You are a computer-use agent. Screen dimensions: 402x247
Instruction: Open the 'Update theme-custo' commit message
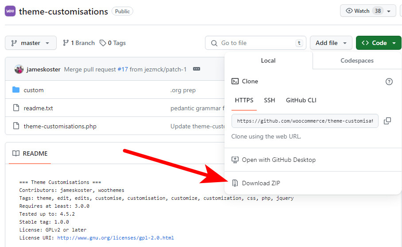197,127
